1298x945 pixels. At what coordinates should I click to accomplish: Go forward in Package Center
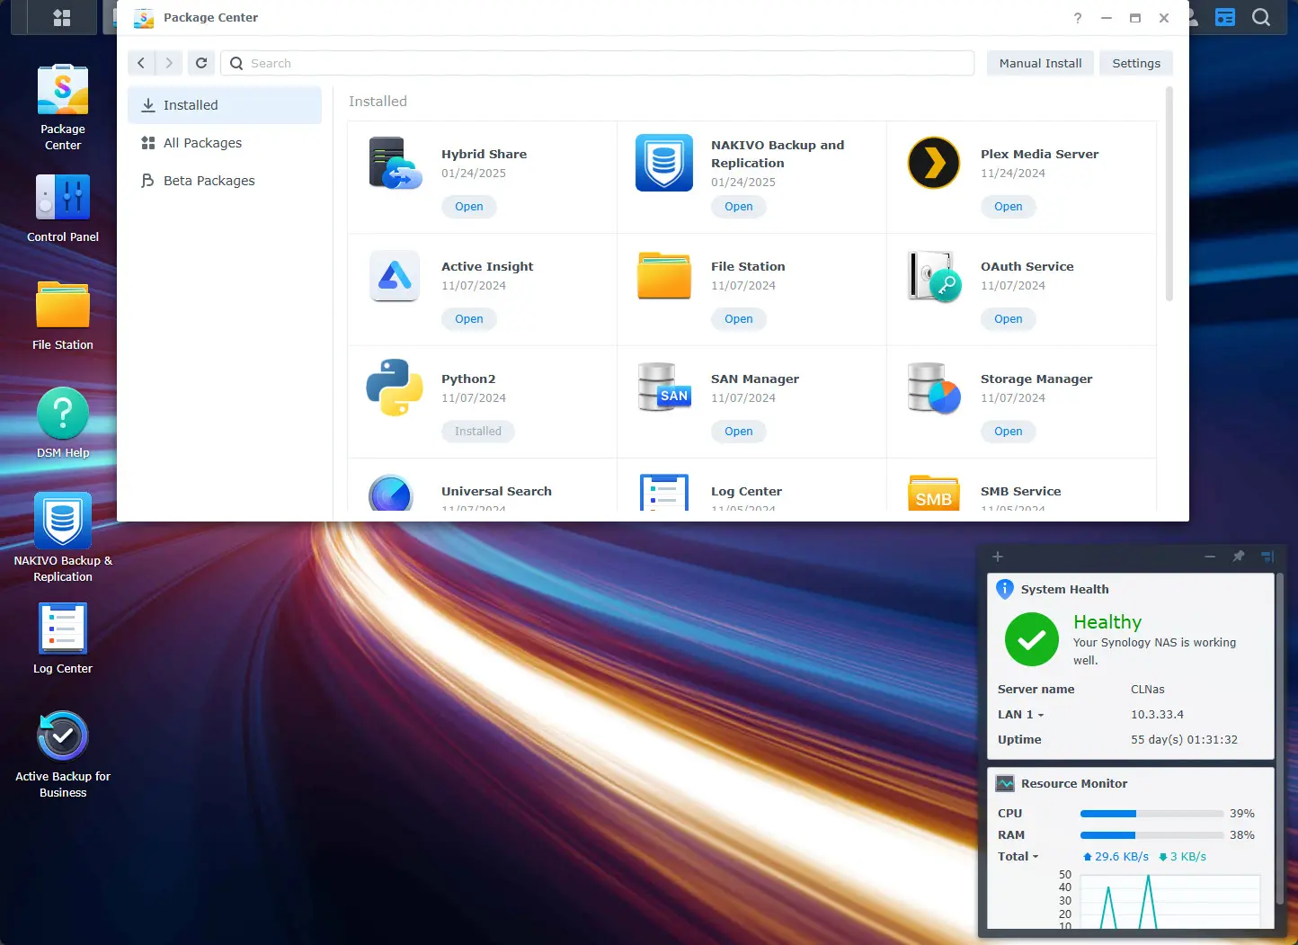point(169,63)
